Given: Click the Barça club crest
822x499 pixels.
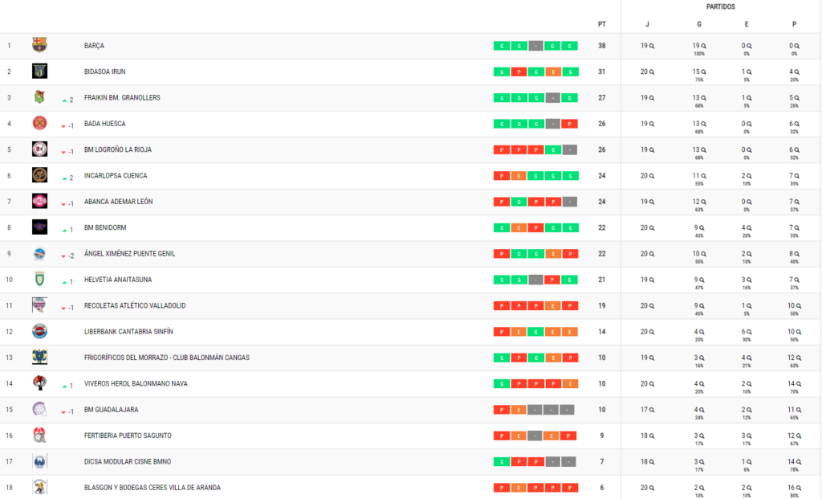Looking at the screenshot, I should (39, 45).
